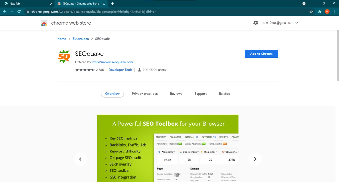Click the 2,565 ratings count
Image resolution: width=339 pixels, height=182 pixels.
click(x=100, y=70)
